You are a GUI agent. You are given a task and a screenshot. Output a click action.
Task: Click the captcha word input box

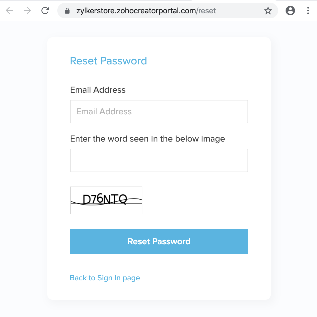pyautogui.click(x=159, y=160)
